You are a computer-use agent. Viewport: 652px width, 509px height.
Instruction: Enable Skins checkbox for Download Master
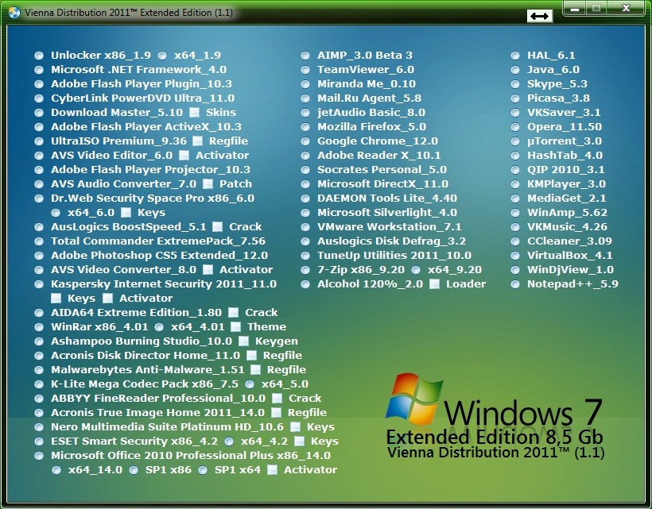point(194,113)
